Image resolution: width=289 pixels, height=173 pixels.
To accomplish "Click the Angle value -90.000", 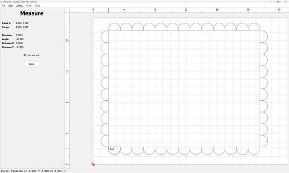I will [x=19, y=39].
